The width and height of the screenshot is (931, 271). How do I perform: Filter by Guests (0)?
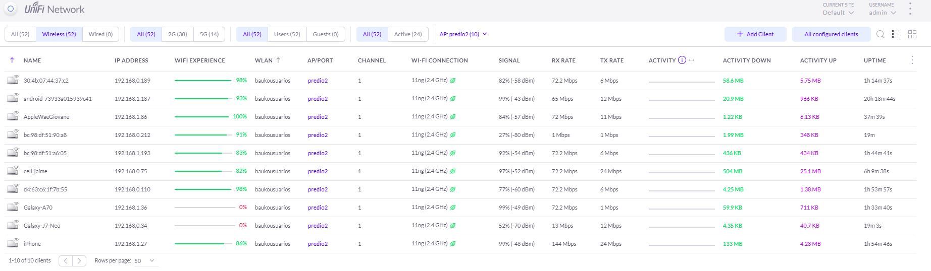(x=326, y=34)
